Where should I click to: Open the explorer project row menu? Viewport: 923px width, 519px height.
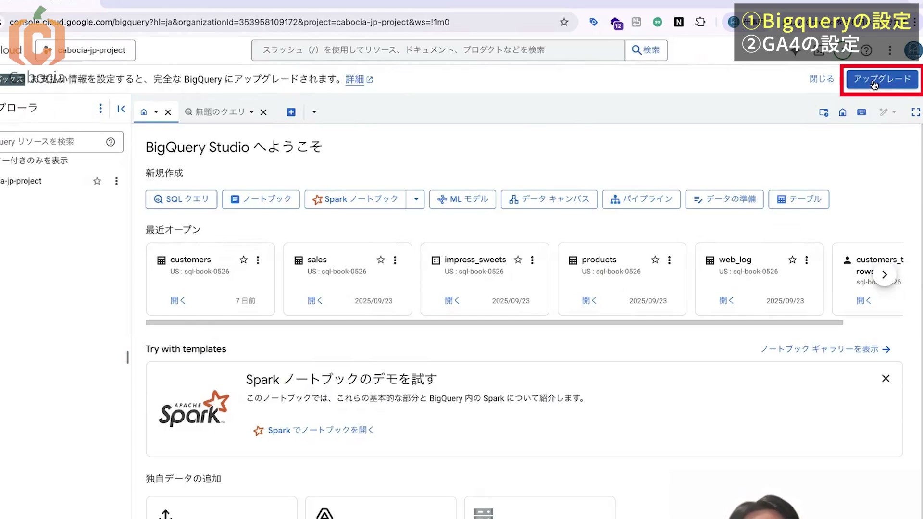coord(116,181)
